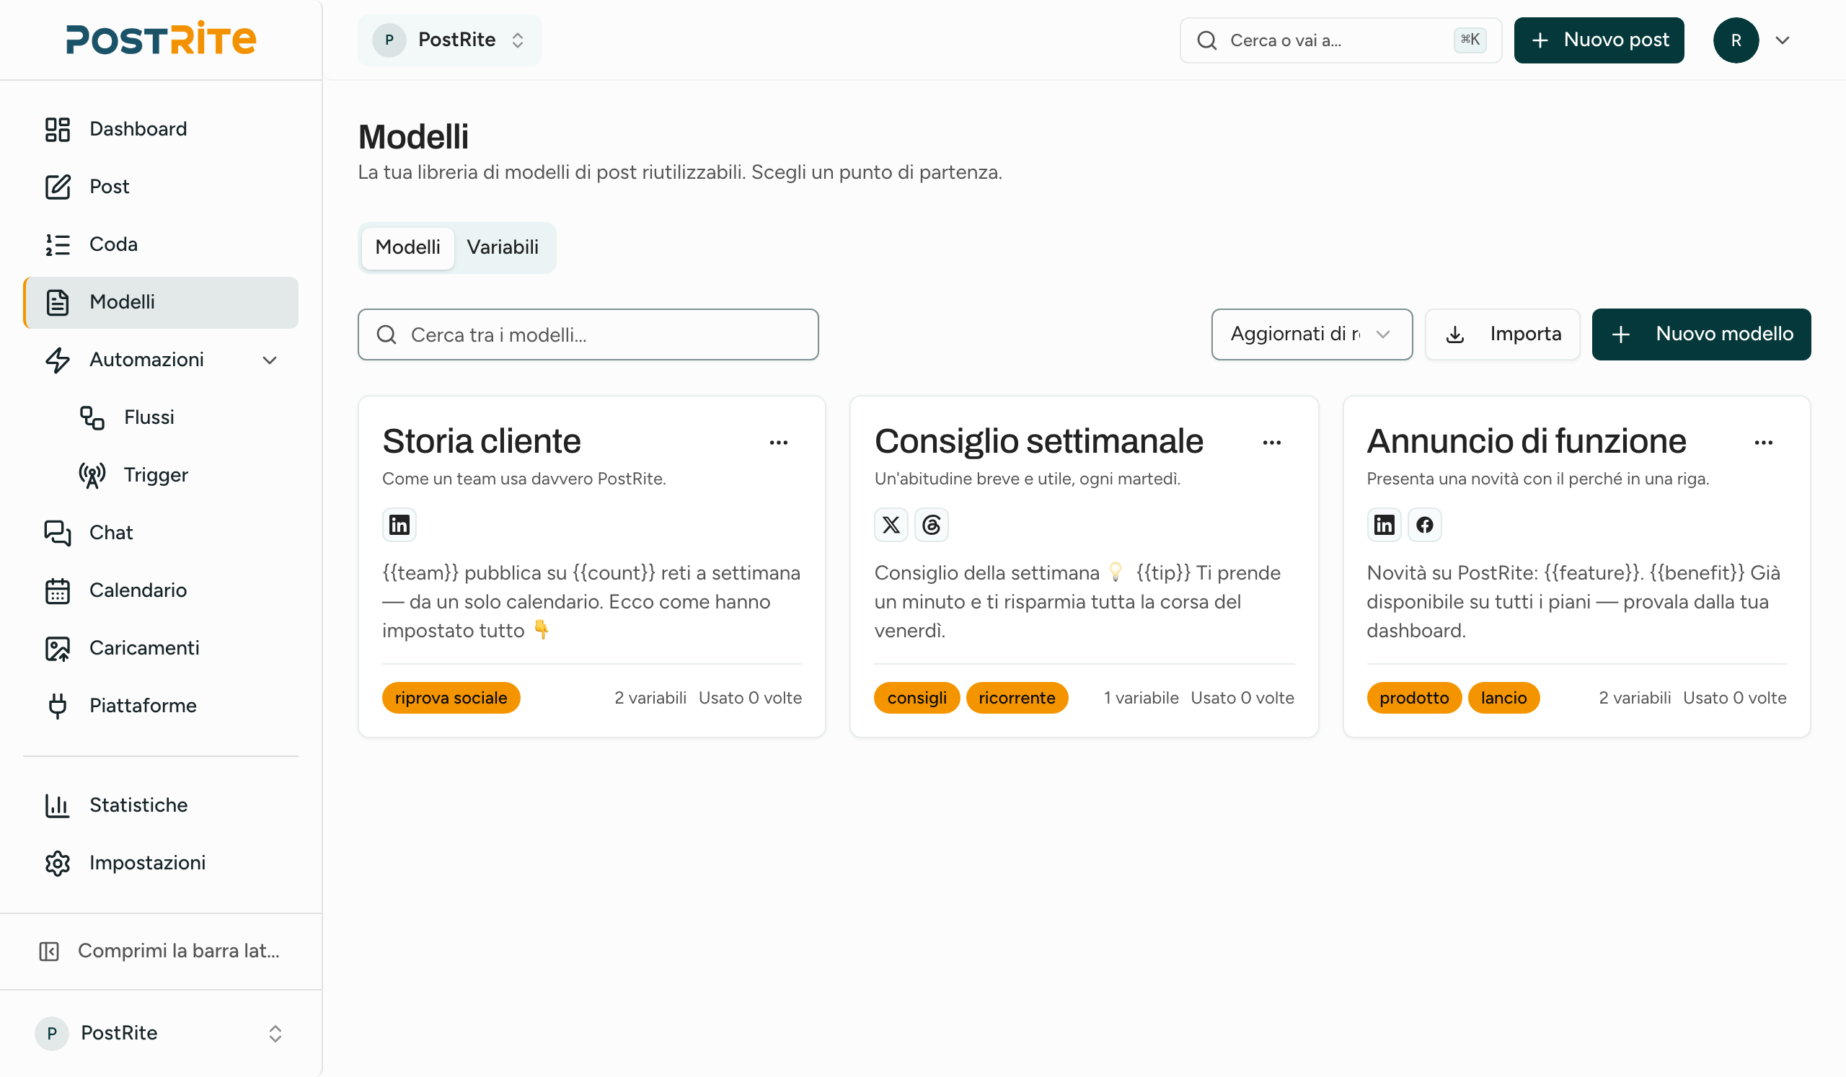Open PostRite workspace switcher in top bar

click(450, 40)
